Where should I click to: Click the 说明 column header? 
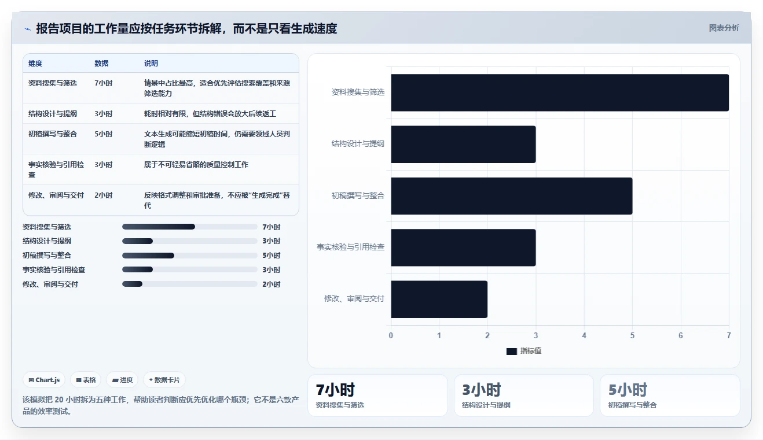pos(151,63)
